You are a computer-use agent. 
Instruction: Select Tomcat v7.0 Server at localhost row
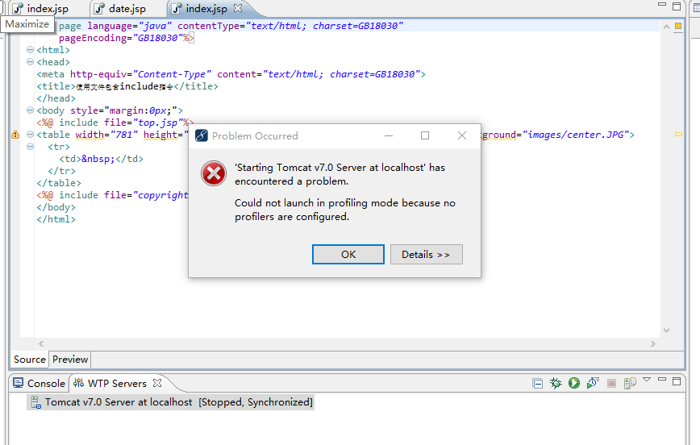coord(170,402)
